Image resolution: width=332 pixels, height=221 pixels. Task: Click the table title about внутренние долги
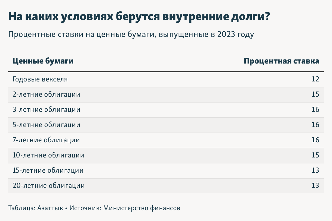(x=139, y=17)
